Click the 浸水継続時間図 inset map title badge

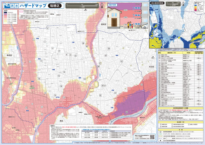click(x=157, y=3)
